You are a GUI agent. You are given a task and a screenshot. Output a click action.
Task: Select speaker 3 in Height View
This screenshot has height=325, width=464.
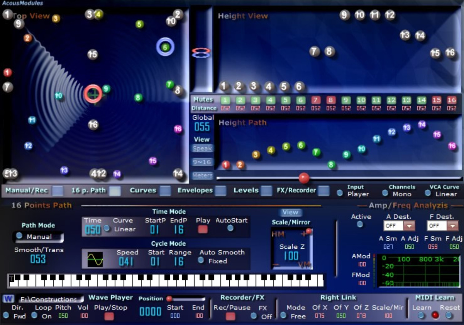tap(254, 86)
